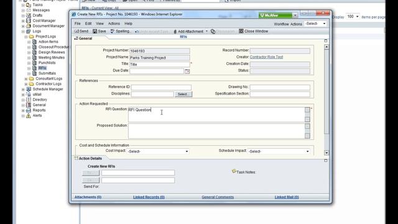The height and width of the screenshot is (224, 398).
Task: Click the Specification Section input field
Action: [280, 94]
